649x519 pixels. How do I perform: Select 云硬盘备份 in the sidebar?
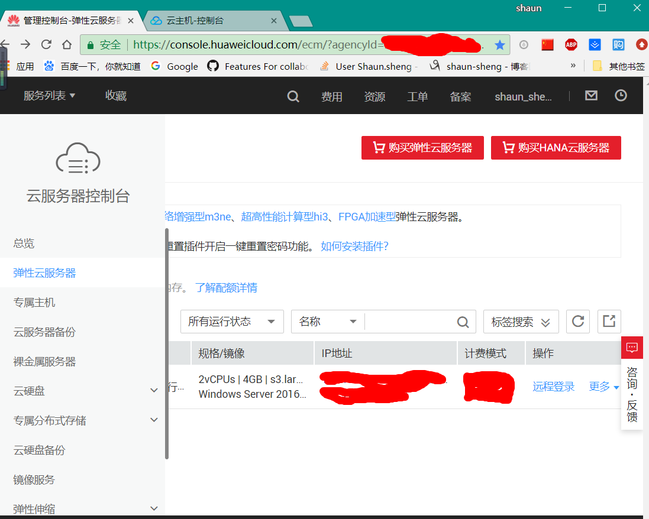point(39,450)
